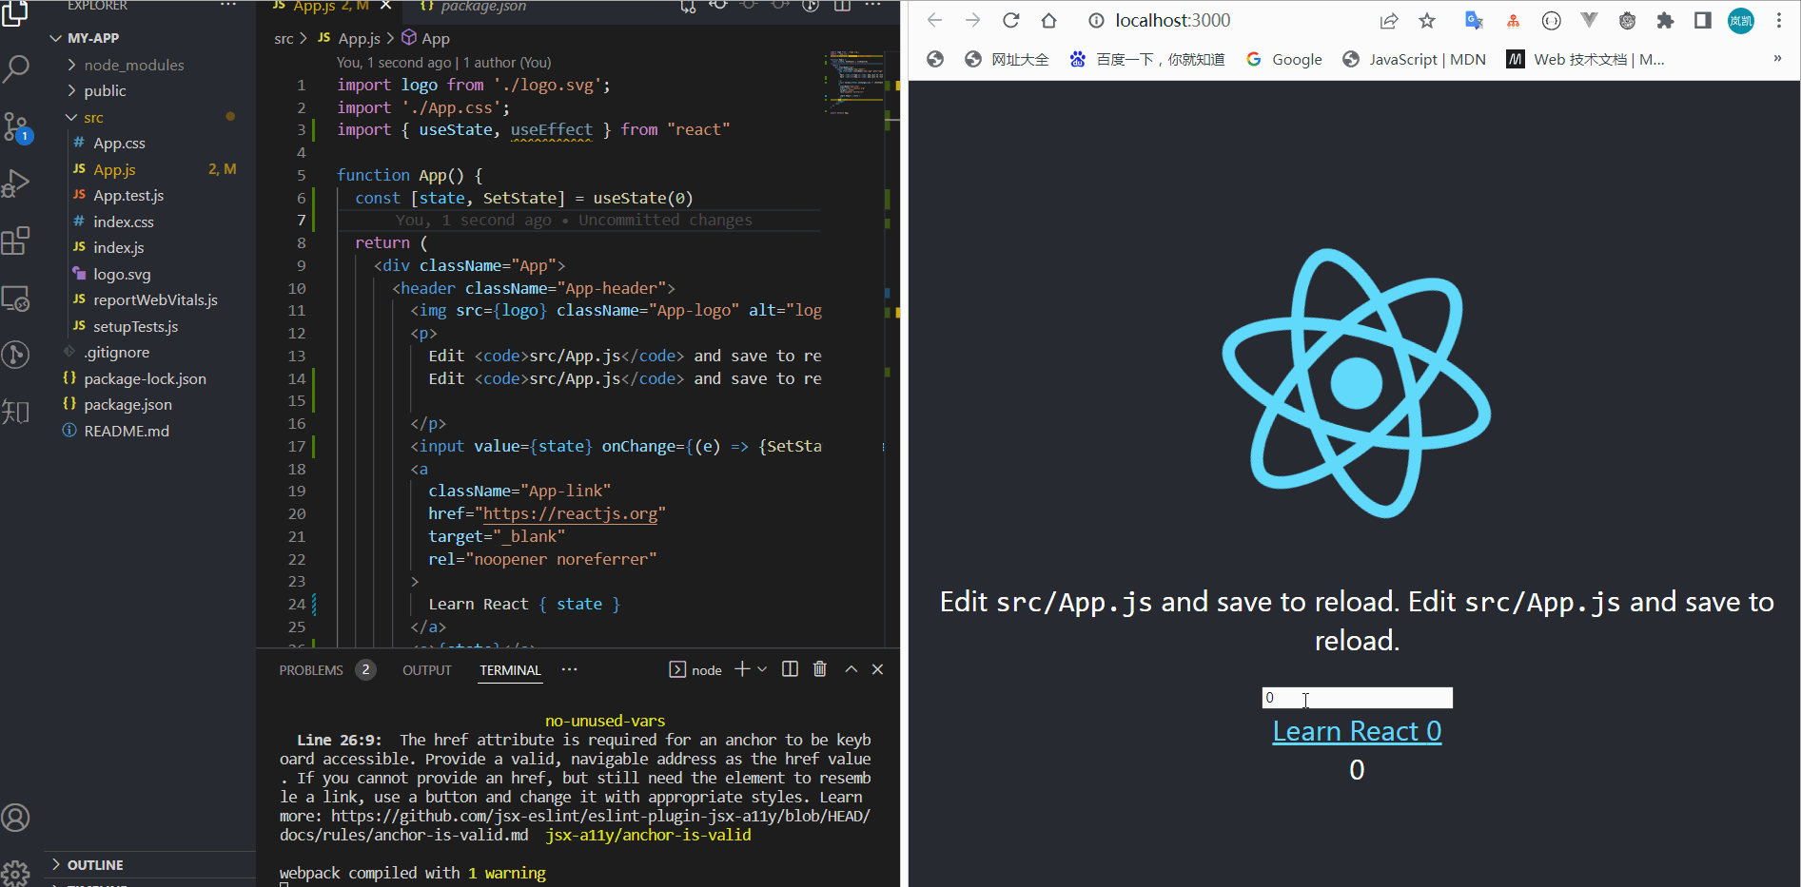Split the editor with the split icon
This screenshot has width=1801, height=887.
pos(841,7)
